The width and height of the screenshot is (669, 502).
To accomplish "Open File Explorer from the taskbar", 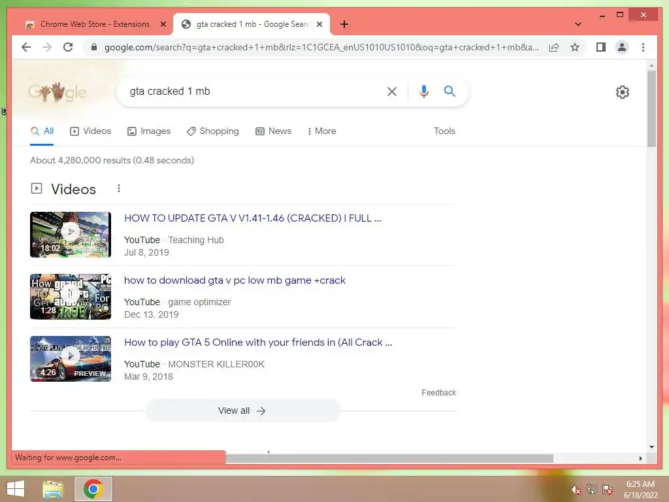I will point(53,490).
